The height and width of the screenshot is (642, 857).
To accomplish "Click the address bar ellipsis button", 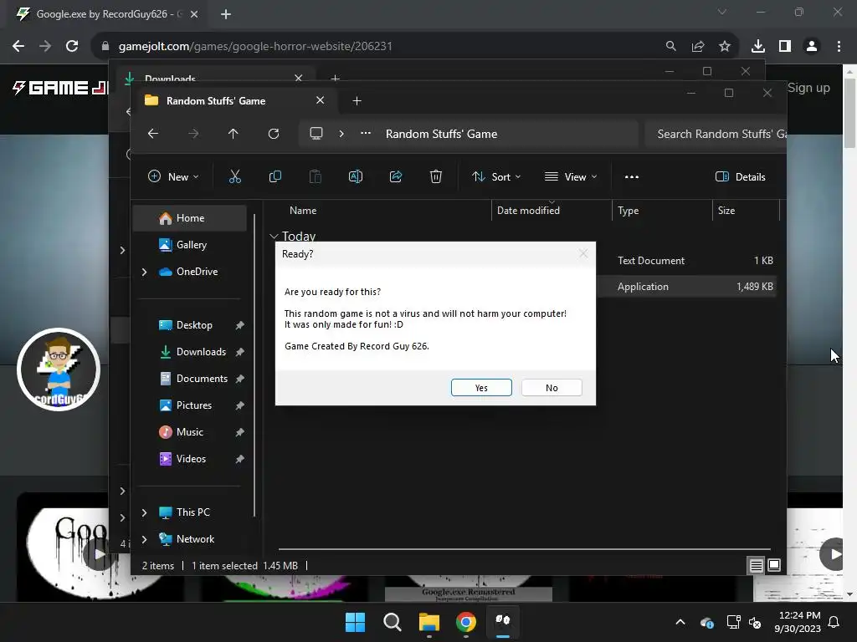I will pyautogui.click(x=366, y=134).
